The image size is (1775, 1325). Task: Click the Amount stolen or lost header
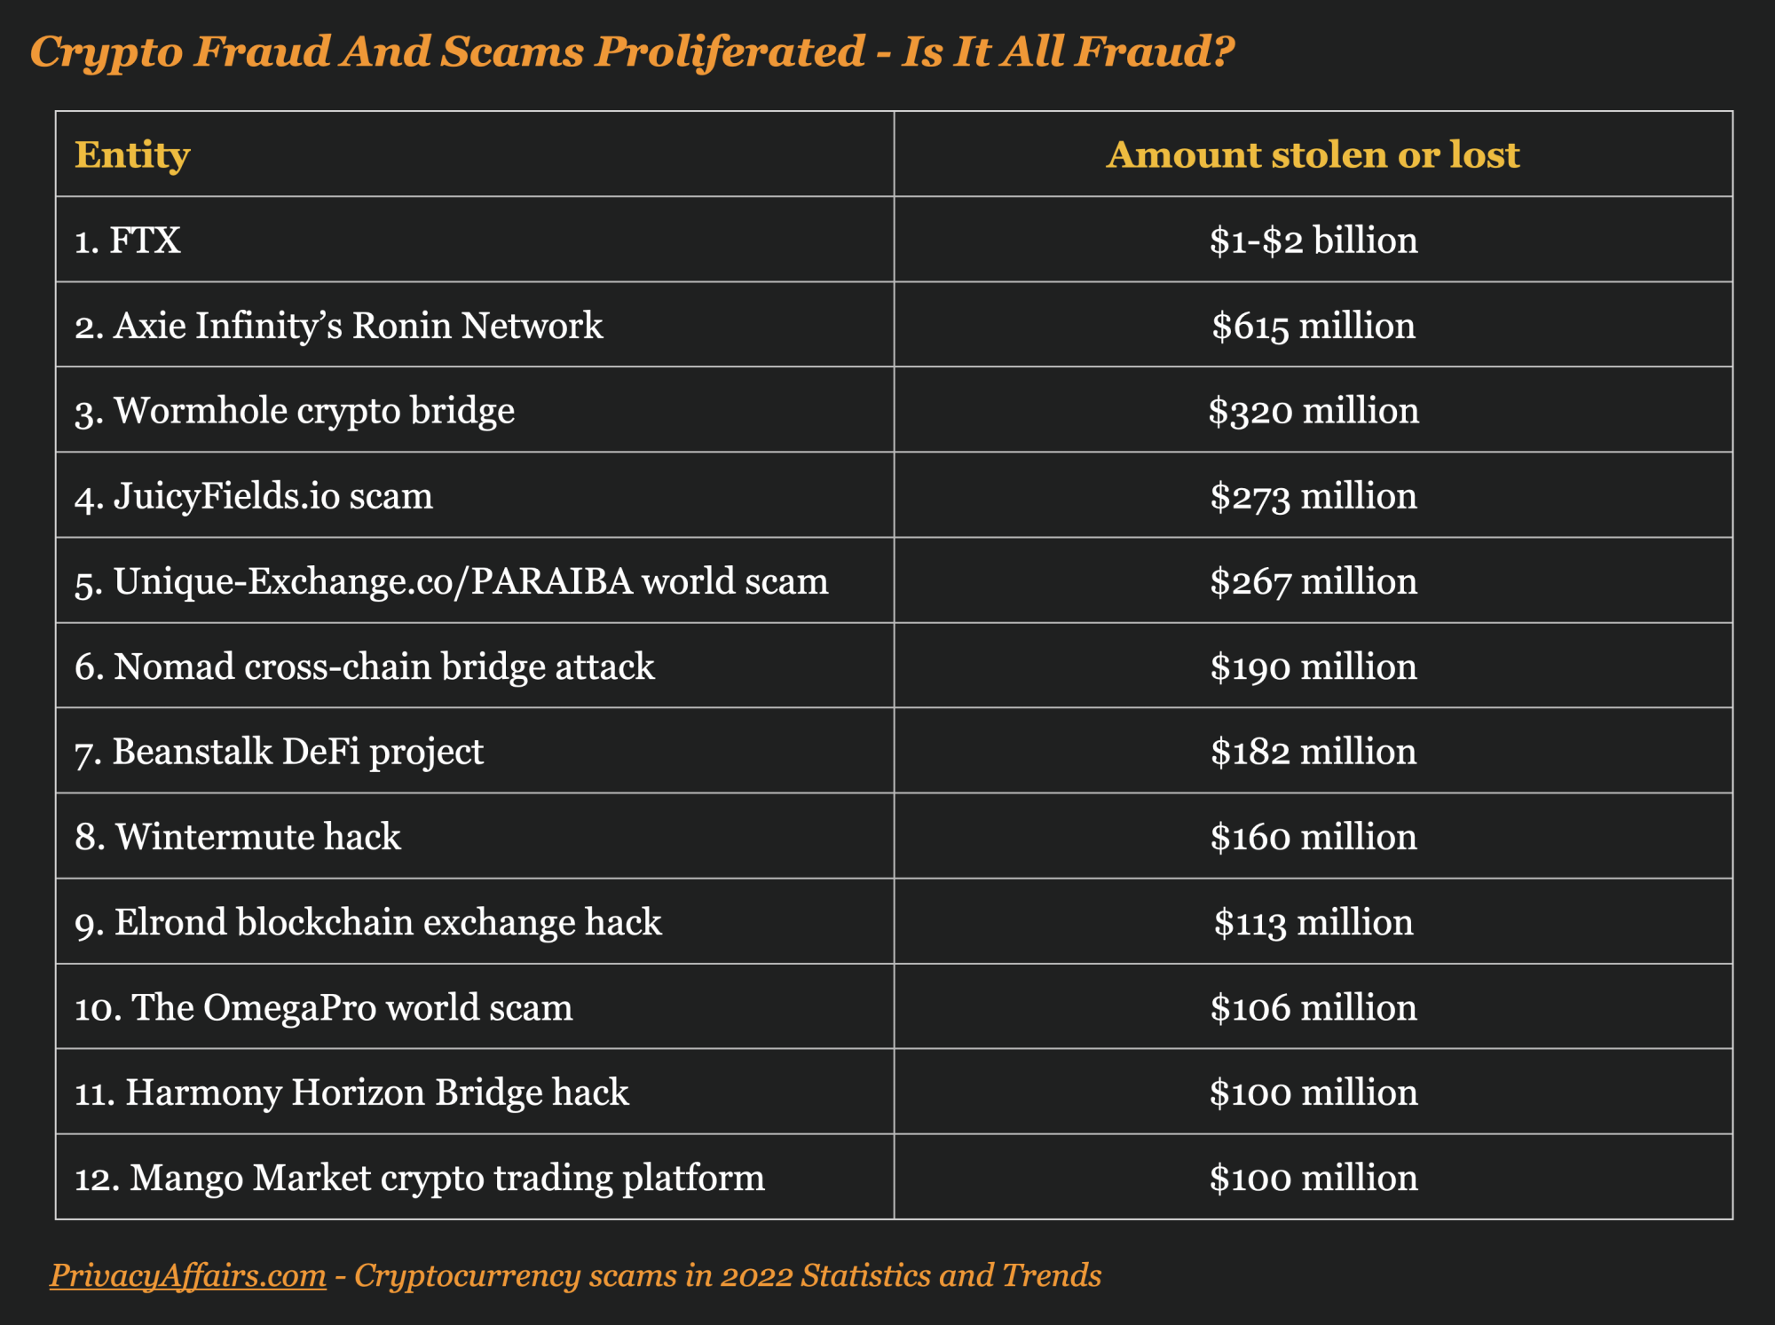point(1313,154)
